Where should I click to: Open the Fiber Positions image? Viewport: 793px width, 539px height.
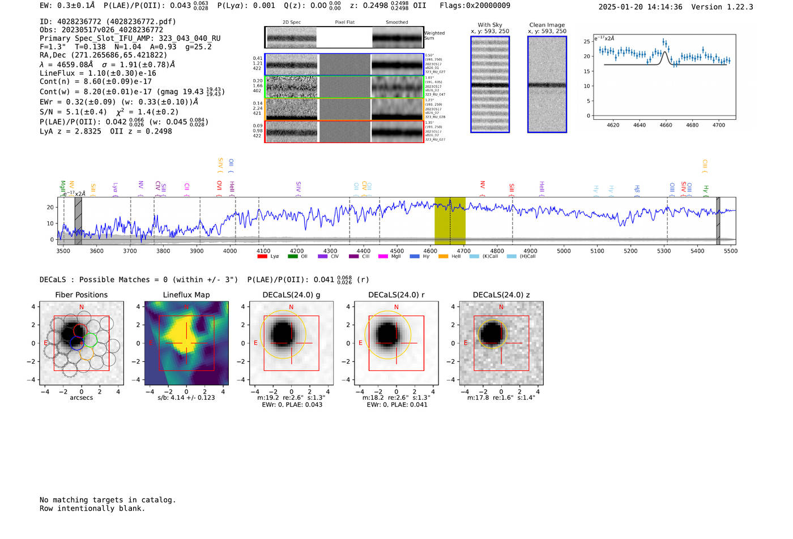click(x=81, y=343)
